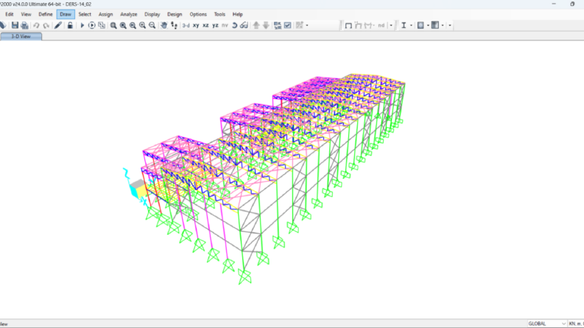Image resolution: width=584 pixels, height=328 pixels.
Task: Open the last toolbar overflow dropdown
Action: pyautogui.click(x=450, y=25)
